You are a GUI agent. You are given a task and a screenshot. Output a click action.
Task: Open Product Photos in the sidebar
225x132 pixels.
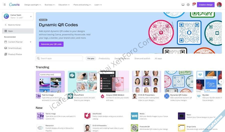(15, 54)
